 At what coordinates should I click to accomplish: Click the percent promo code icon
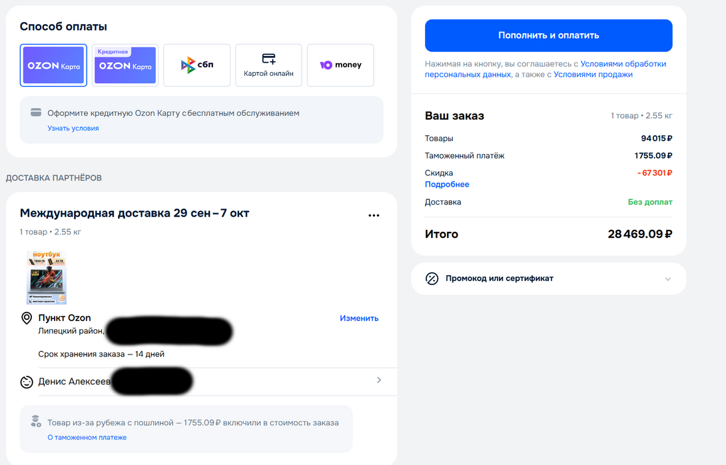pos(432,278)
